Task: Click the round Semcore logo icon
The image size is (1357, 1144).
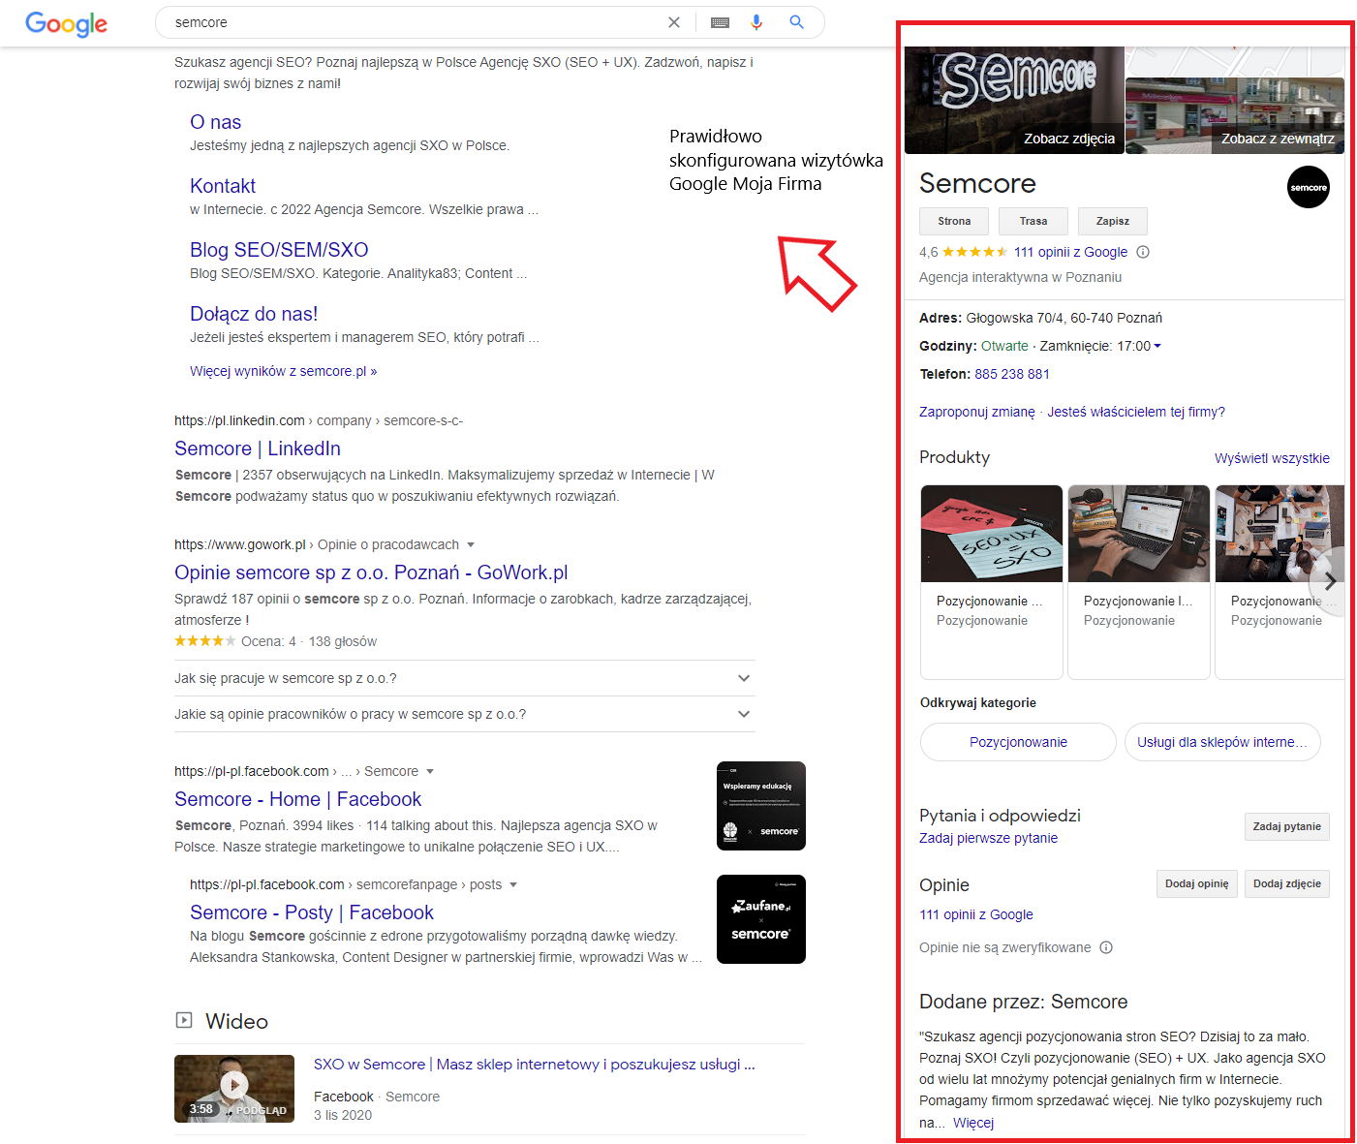Action: click(1309, 187)
